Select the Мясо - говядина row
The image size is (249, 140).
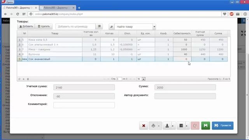pos(122,49)
